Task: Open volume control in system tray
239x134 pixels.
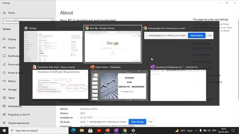Action: 209,131
